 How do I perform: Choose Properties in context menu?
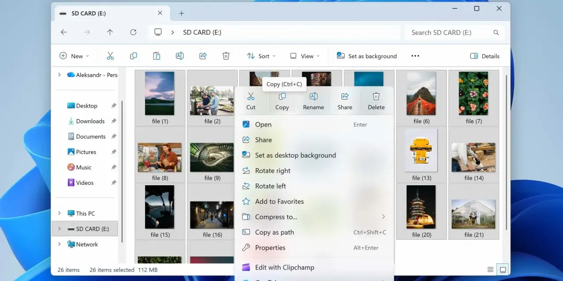pyautogui.click(x=314, y=248)
